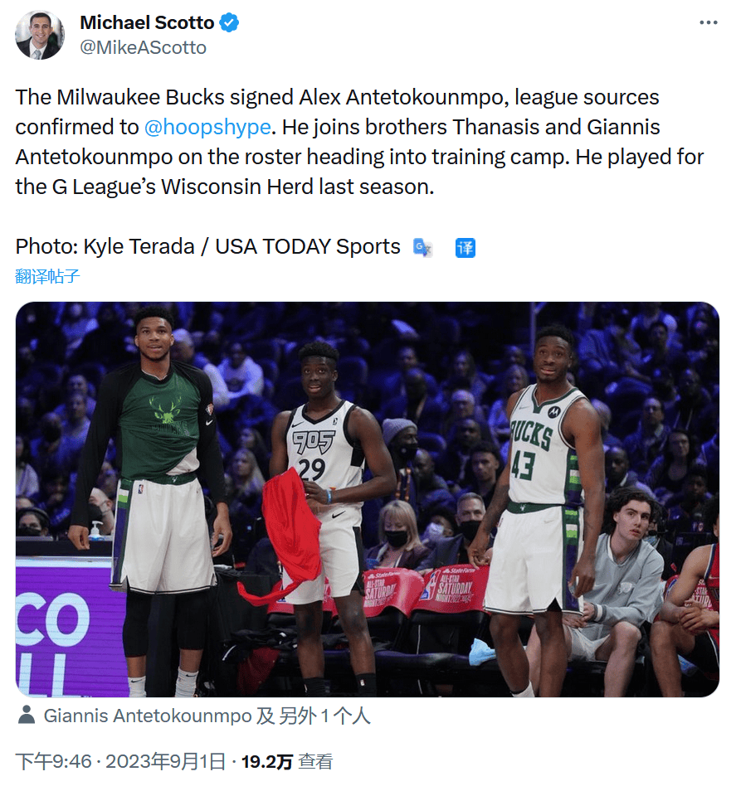Click the tagged people person icon
This screenshot has width=736, height=791.
point(27,715)
